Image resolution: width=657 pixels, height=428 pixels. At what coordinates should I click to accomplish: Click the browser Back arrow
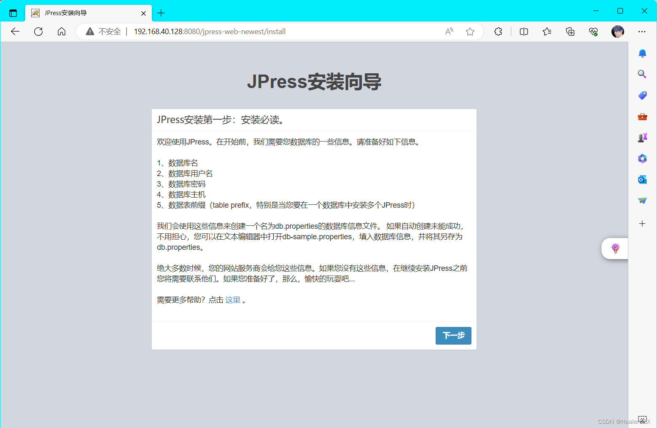point(15,32)
